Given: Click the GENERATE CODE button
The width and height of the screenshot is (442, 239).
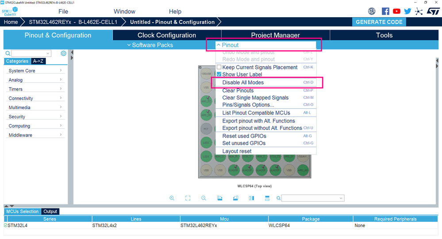Looking at the screenshot, I should pos(379,22).
